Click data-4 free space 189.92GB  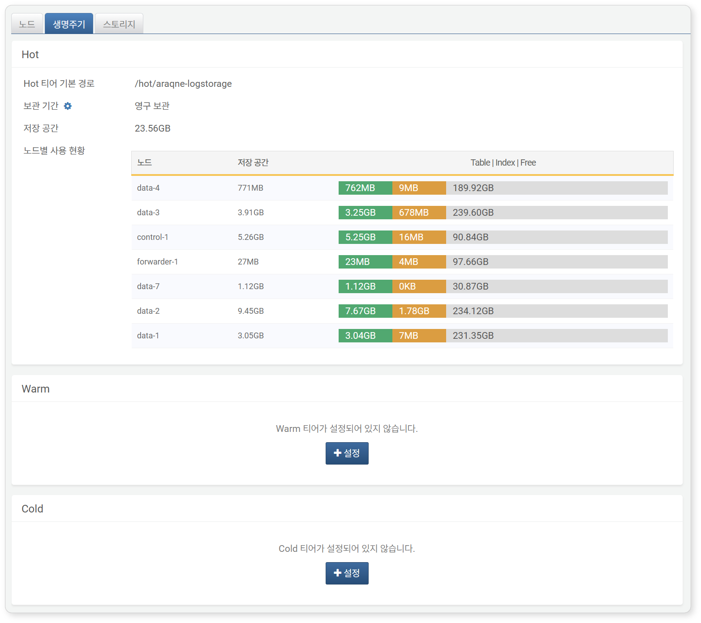(x=557, y=188)
